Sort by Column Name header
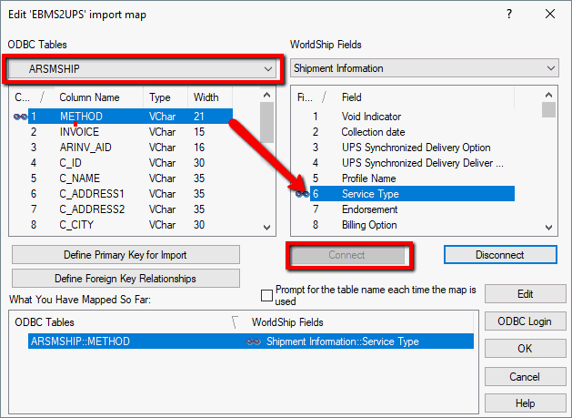The width and height of the screenshot is (572, 418). pos(89,97)
